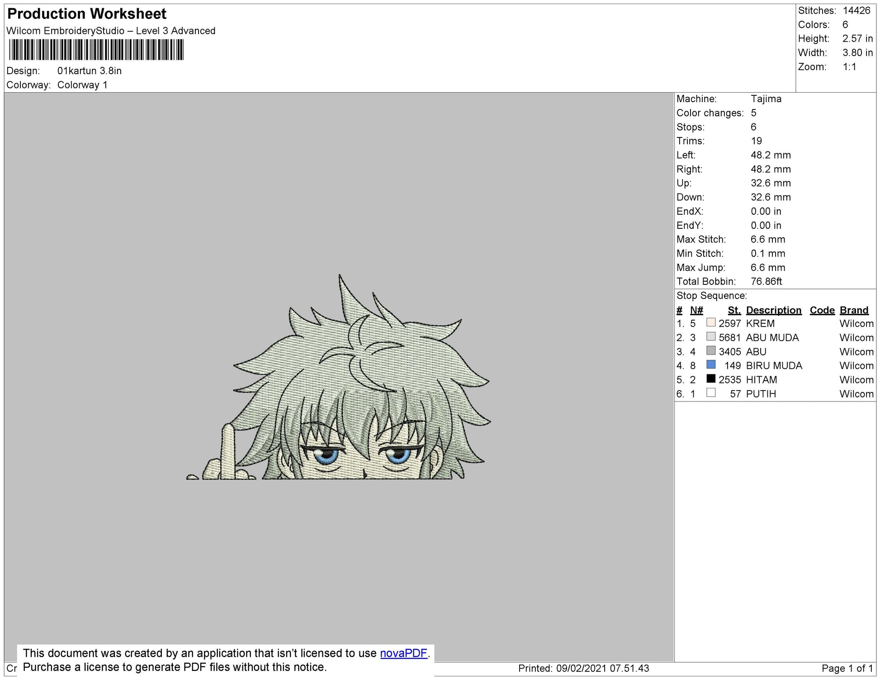Click the Min Stitch value 0.1 mm
Screen dimensions: 880x680
pyautogui.click(x=768, y=253)
